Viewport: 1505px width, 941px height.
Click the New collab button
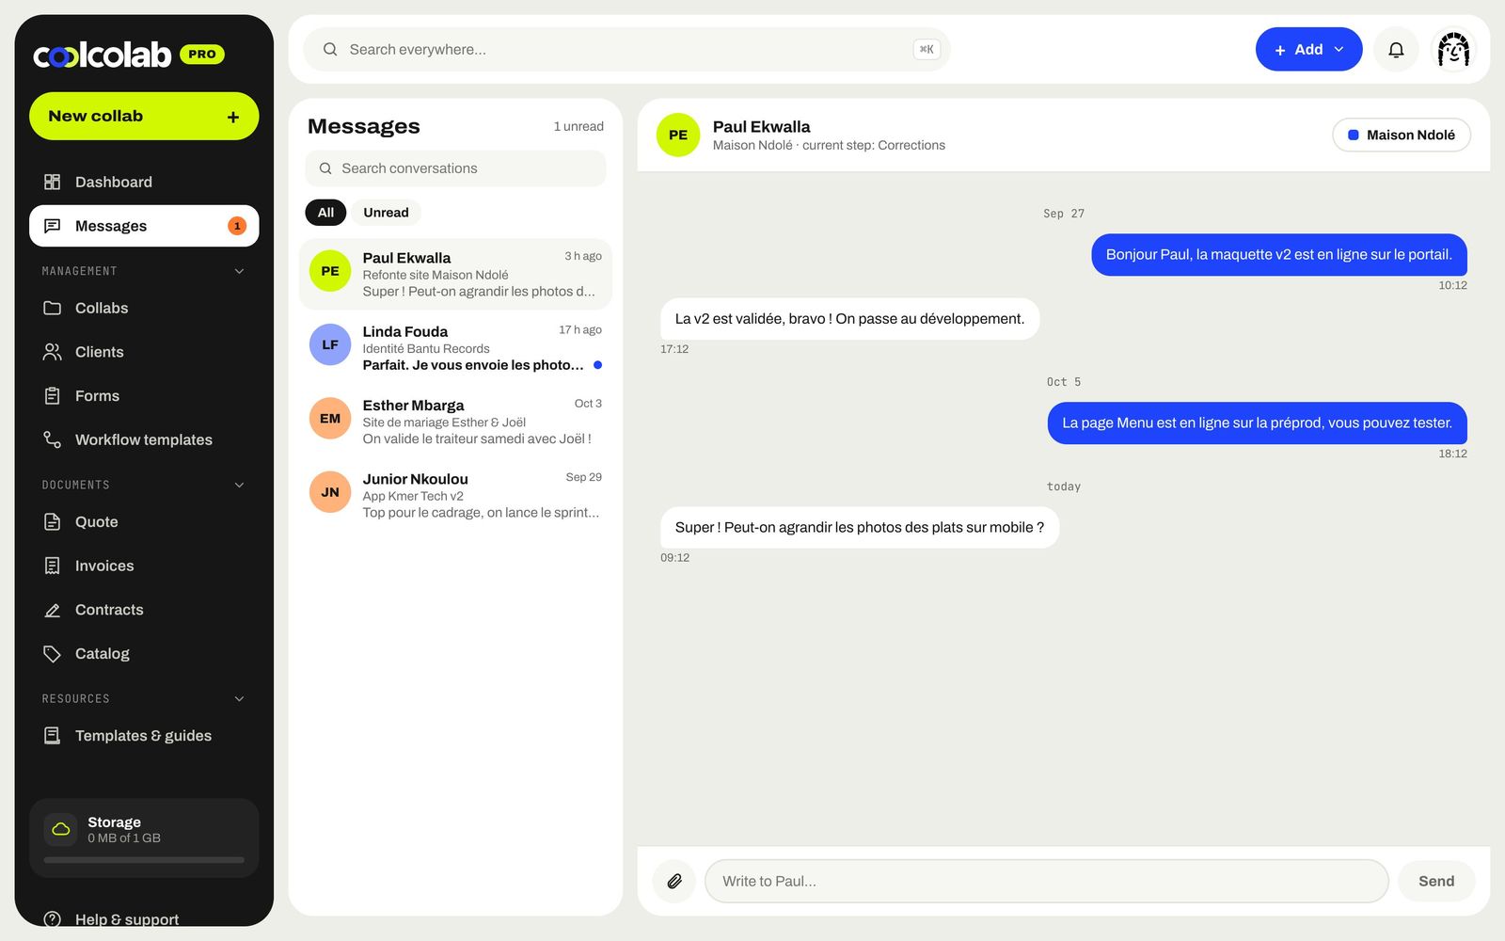click(144, 117)
